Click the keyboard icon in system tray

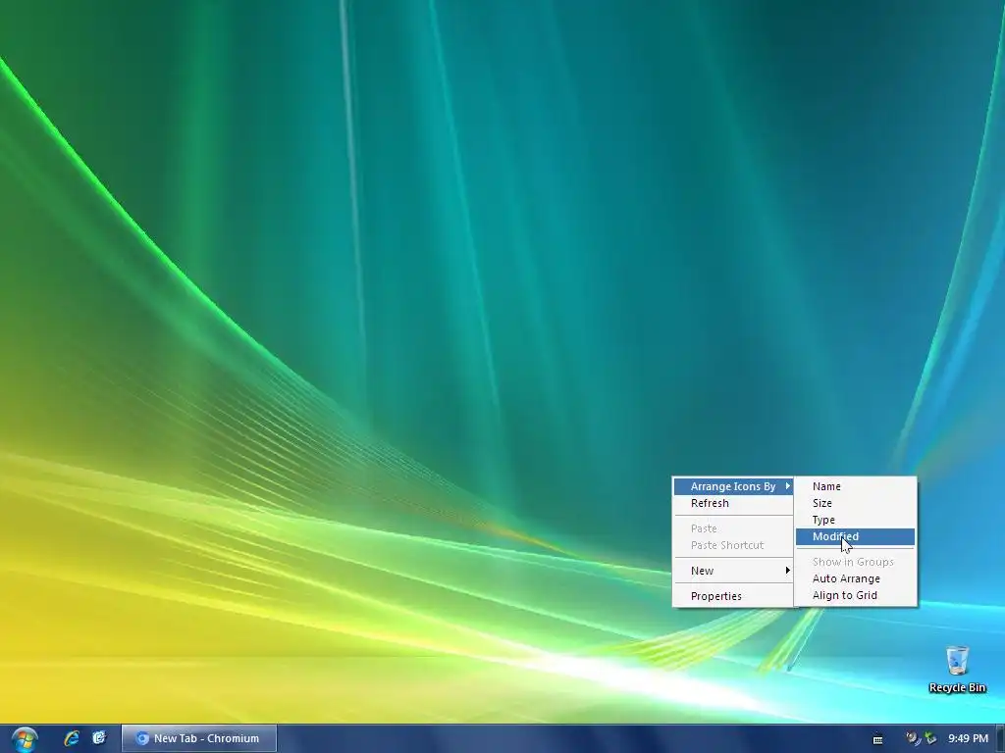tap(878, 739)
